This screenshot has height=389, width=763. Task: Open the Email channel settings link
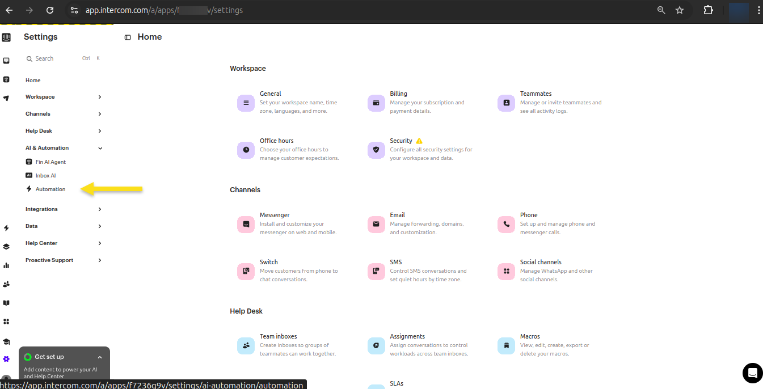397,215
